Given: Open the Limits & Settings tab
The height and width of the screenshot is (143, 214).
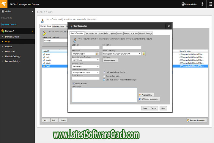Looking at the screenshot, I should [146, 33].
